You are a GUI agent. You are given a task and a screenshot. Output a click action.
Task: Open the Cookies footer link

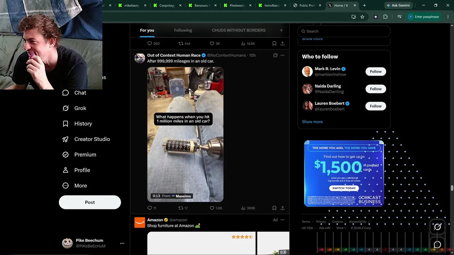pyautogui.click(x=338, y=222)
